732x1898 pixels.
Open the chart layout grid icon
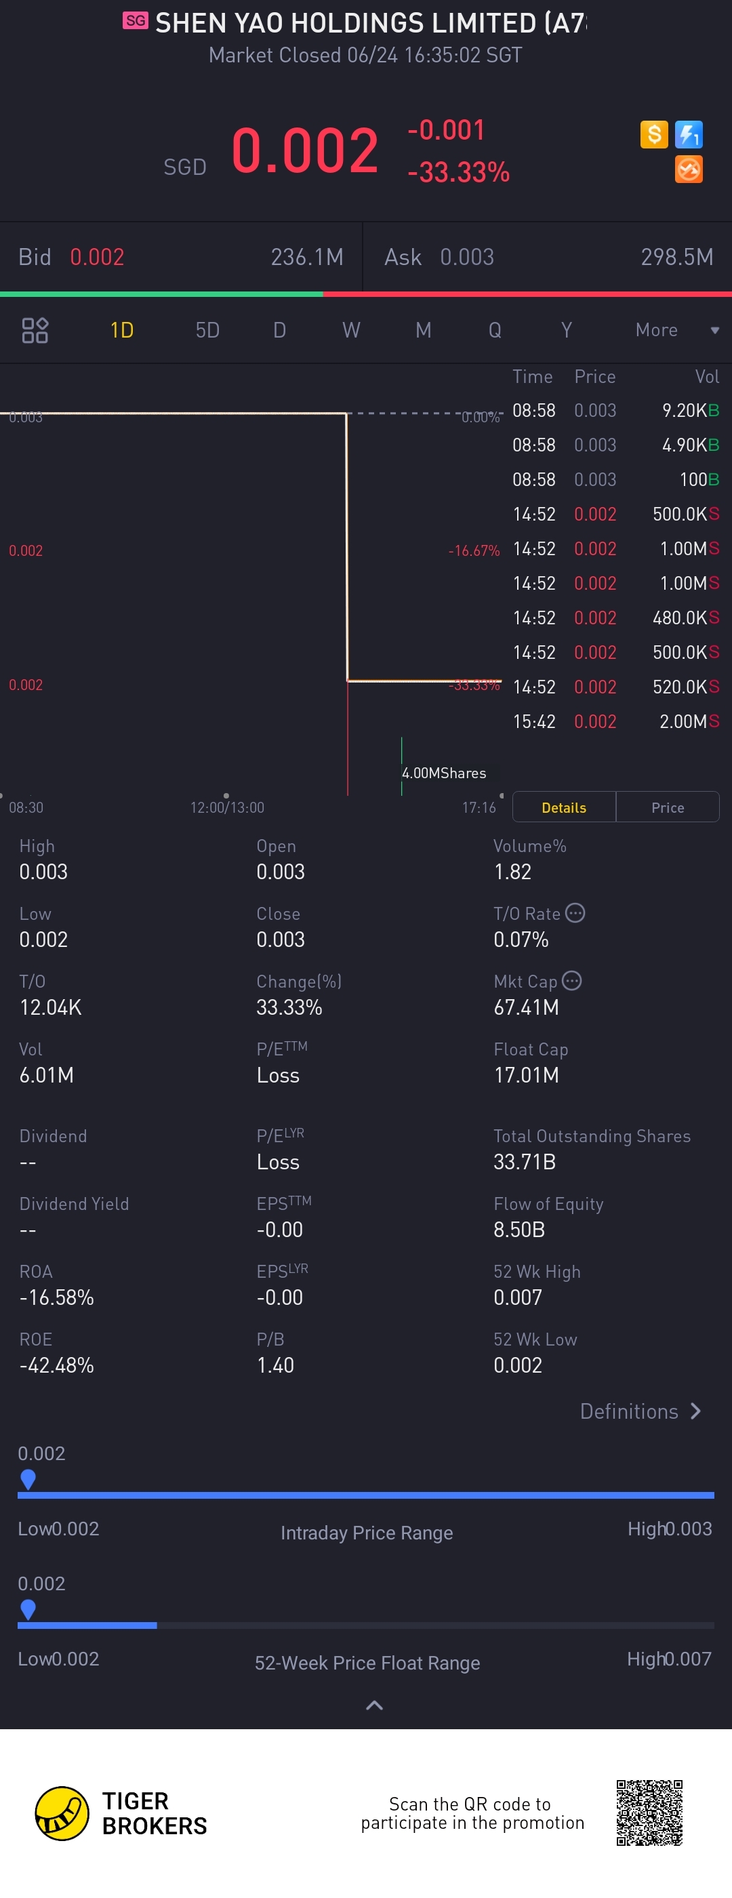click(x=35, y=330)
